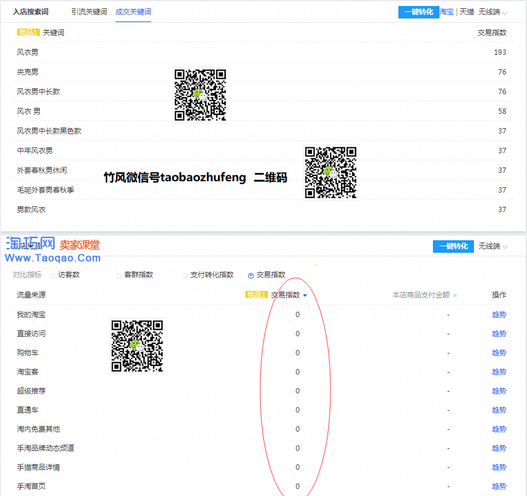Click the 手猫商品详情 traffic source
Screen dimensions: 527x496
pos(38,467)
